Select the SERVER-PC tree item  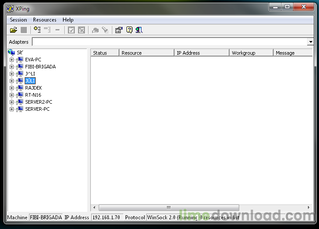click(x=37, y=109)
